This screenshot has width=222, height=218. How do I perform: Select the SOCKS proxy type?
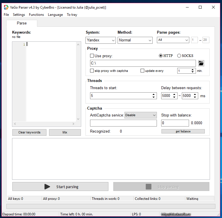click(x=179, y=56)
